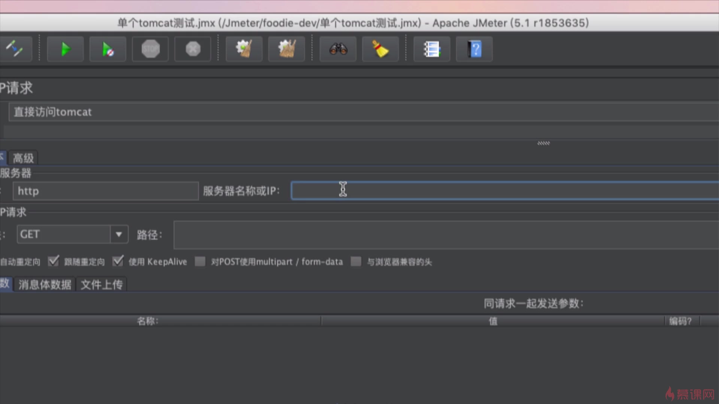Viewport: 719px width, 404px height.
Task: Enable 与浏览器兼容的头 checkbox
Action: tap(356, 261)
